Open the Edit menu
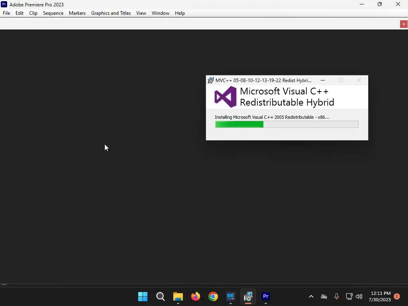408x306 pixels. tap(19, 13)
